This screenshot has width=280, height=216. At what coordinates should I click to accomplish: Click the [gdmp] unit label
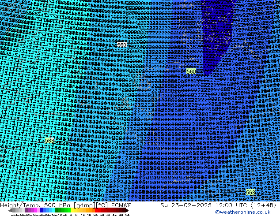click(85, 205)
